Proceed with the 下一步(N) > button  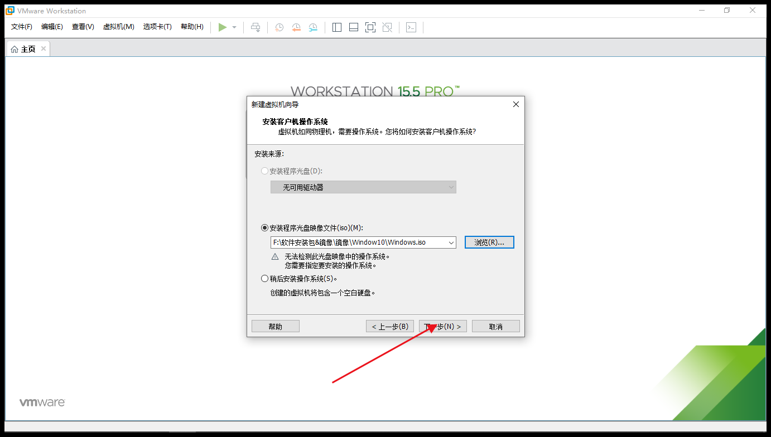[443, 327]
